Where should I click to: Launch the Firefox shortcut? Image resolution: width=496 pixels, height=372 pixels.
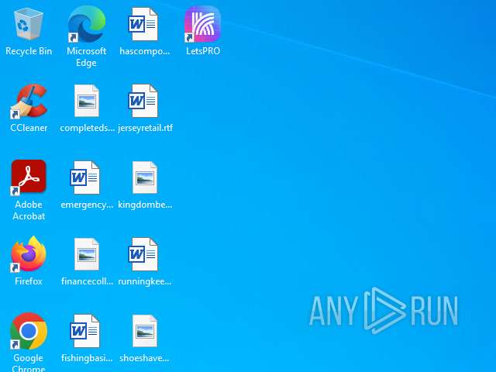pos(29,254)
